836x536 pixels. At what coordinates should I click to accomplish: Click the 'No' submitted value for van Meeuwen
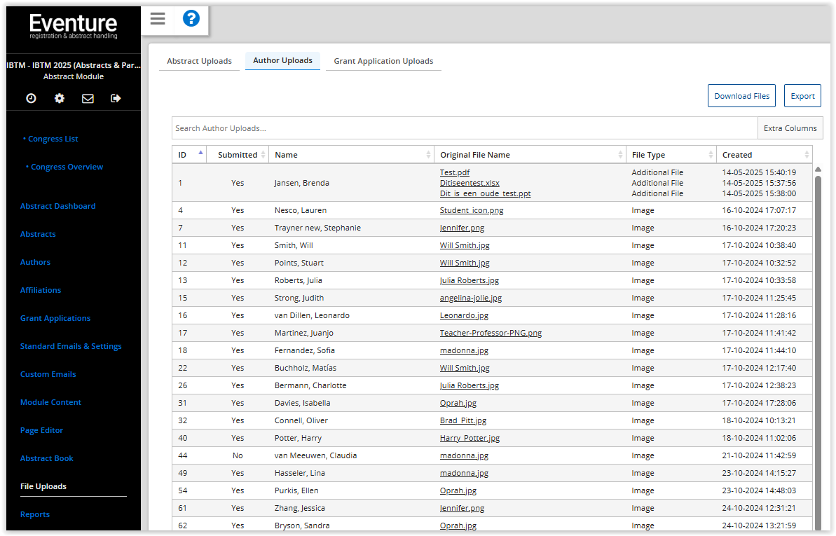coord(238,455)
